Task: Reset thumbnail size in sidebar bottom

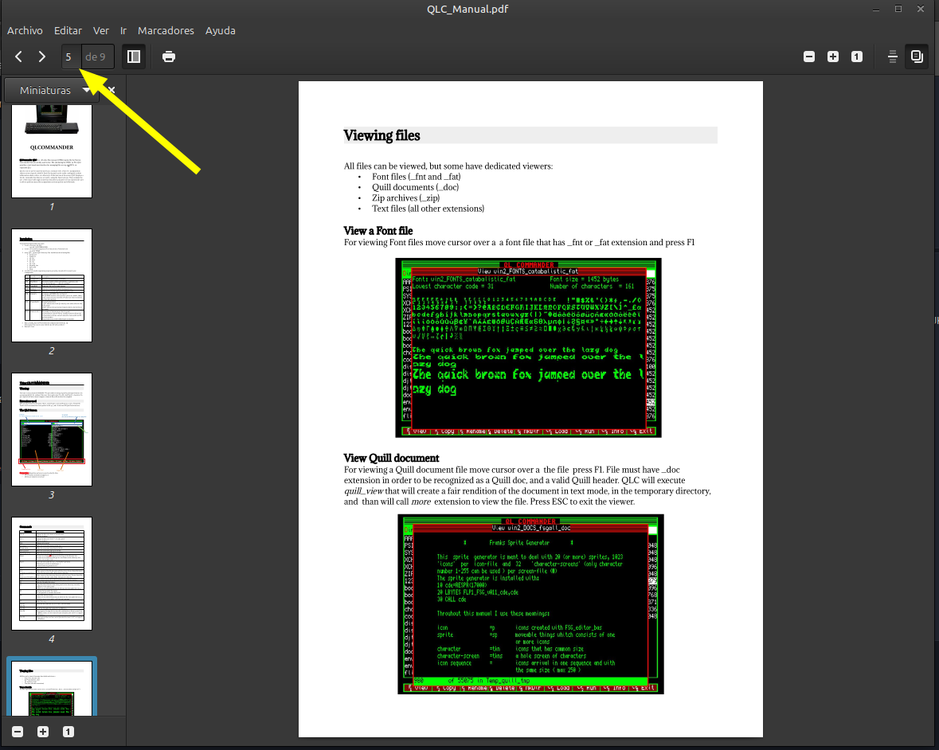Action: pyautogui.click(x=68, y=732)
